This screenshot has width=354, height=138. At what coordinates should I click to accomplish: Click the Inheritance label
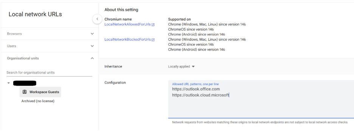[113, 66]
